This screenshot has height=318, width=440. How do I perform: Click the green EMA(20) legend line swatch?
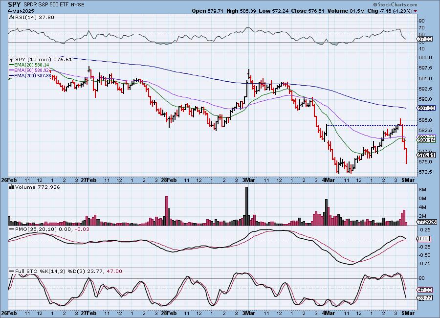click(12, 65)
